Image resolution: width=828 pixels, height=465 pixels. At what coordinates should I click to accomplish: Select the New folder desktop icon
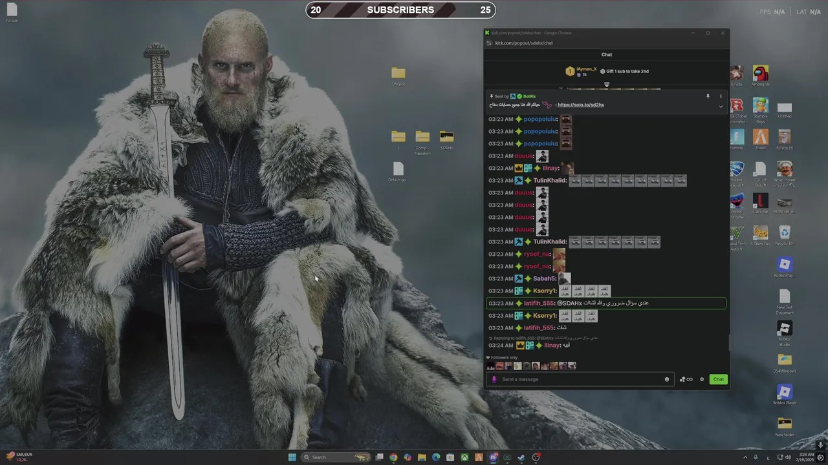785,426
